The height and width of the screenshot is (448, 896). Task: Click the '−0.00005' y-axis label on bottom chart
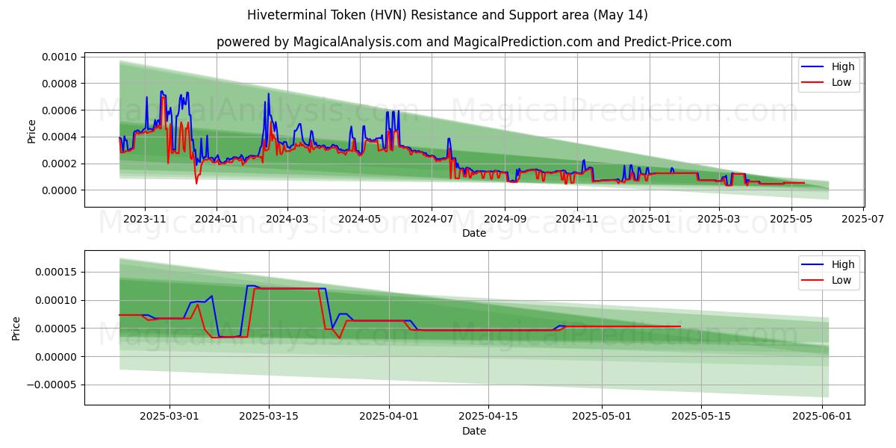tap(53, 385)
